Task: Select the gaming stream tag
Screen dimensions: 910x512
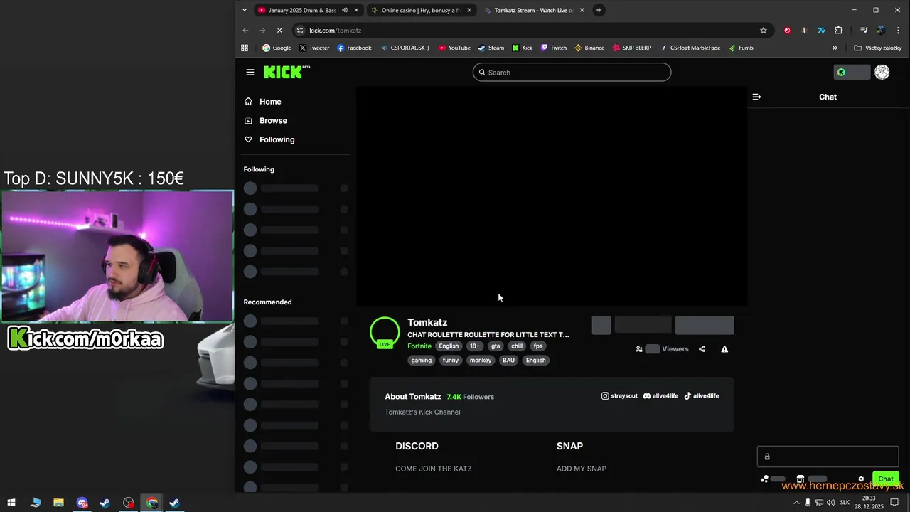Action: click(421, 361)
